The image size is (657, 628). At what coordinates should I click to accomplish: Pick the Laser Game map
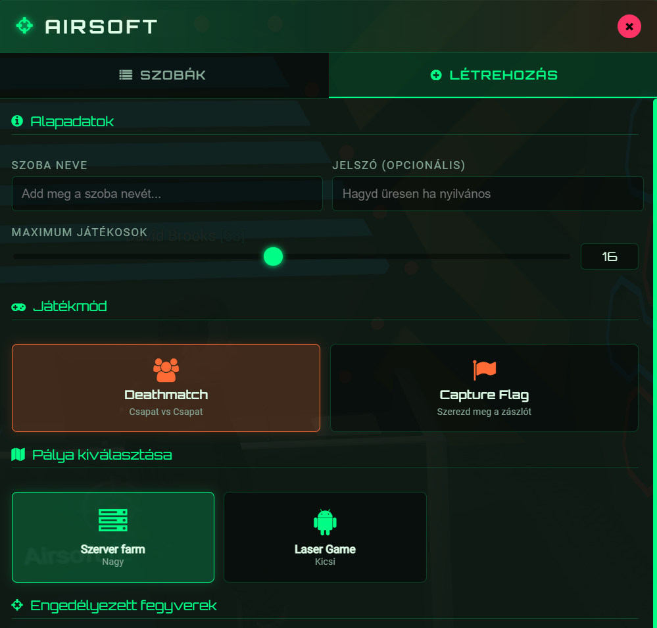click(325, 537)
